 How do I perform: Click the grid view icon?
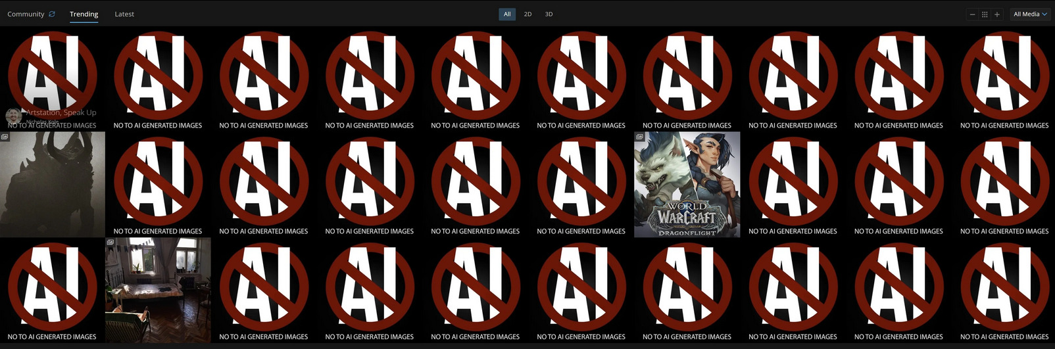pyautogui.click(x=985, y=14)
